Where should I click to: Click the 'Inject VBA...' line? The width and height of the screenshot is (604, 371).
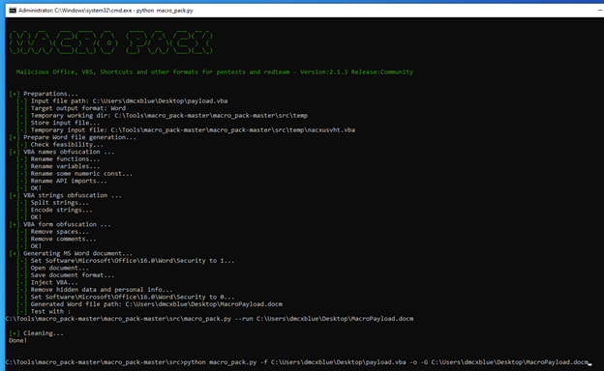pos(47,282)
